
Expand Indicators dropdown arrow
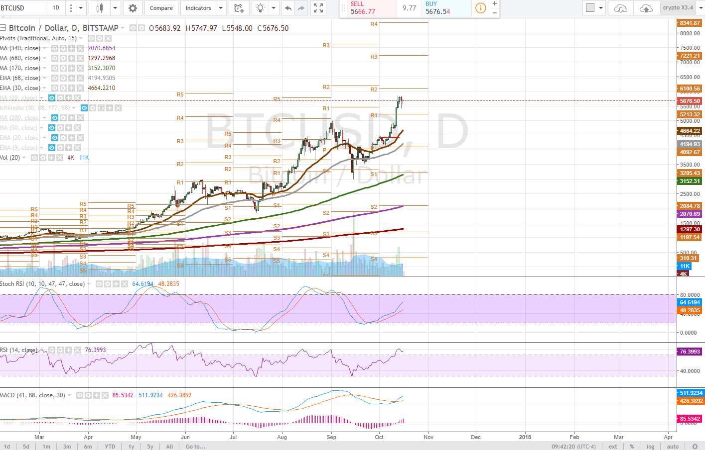click(x=222, y=8)
